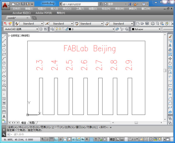
Task: Toggle Ortho mode in status bar
Action: [x=56, y=139]
